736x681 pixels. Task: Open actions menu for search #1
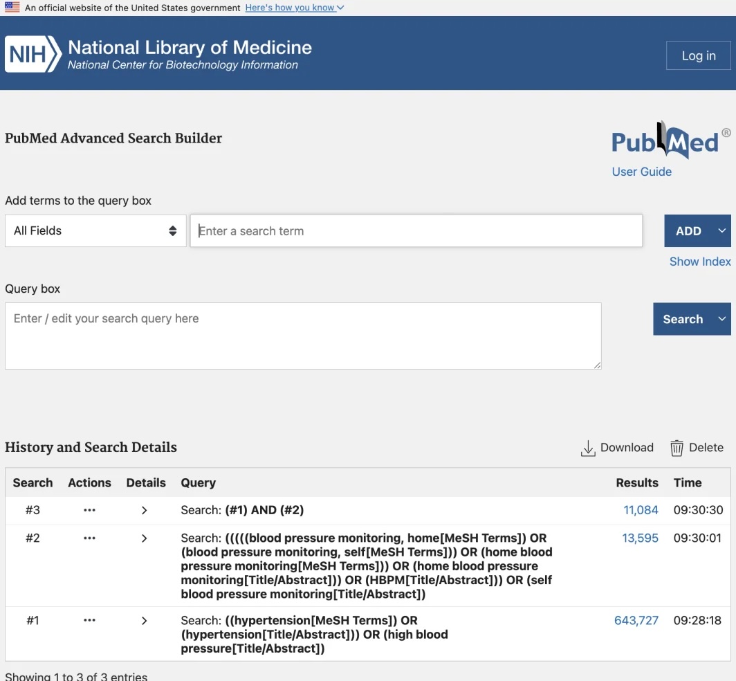(x=89, y=620)
